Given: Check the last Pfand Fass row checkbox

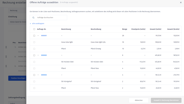Looking at the screenshot, I should [x=34, y=88].
